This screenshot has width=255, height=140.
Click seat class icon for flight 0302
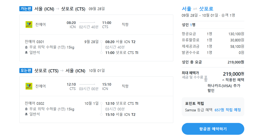coord(26,114)
